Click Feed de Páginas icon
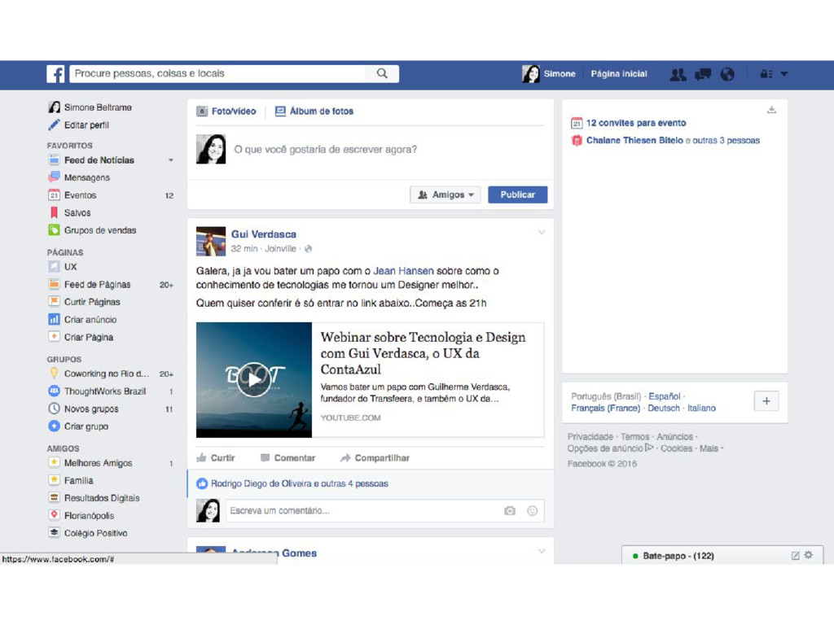The height and width of the screenshot is (625, 834). pos(54,284)
